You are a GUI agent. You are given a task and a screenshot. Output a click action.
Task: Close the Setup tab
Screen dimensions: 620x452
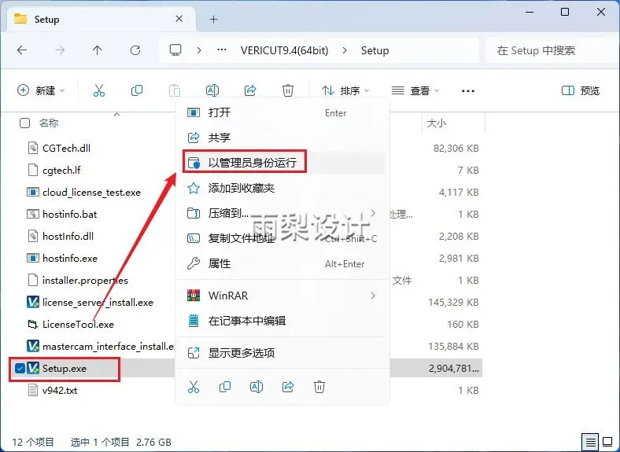click(x=179, y=19)
